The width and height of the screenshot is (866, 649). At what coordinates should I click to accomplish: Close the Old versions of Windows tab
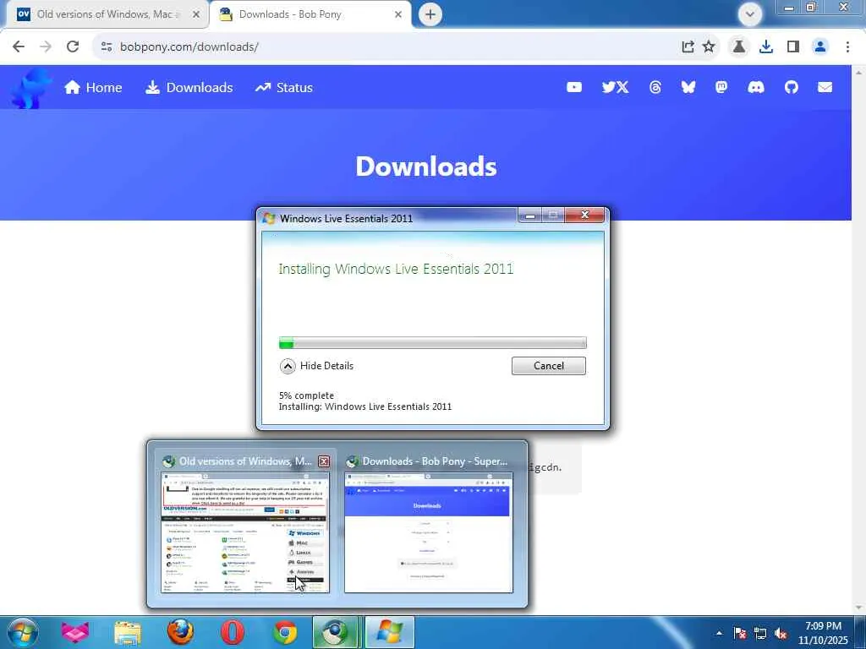pos(195,14)
